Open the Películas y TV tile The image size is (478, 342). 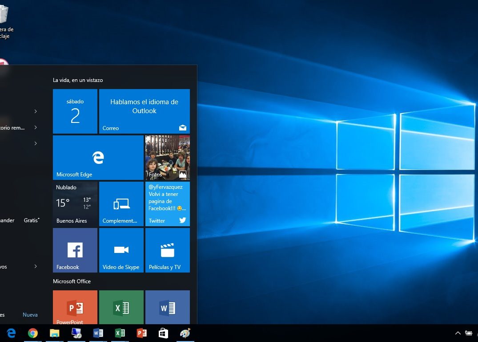coord(167,250)
